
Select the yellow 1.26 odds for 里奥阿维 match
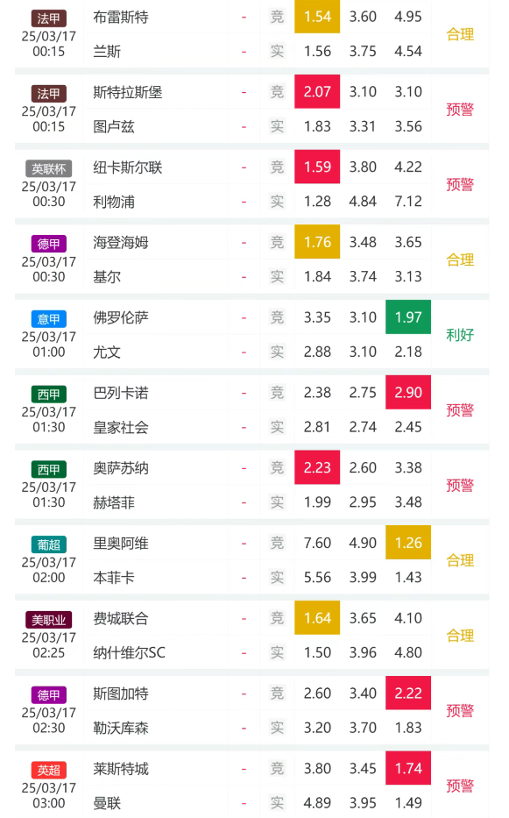(x=408, y=543)
